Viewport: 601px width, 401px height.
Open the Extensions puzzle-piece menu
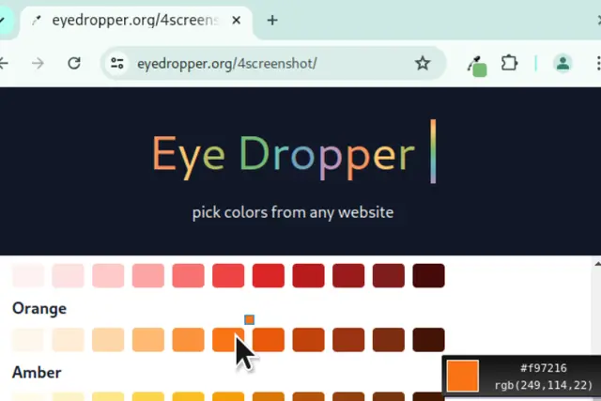coord(509,63)
